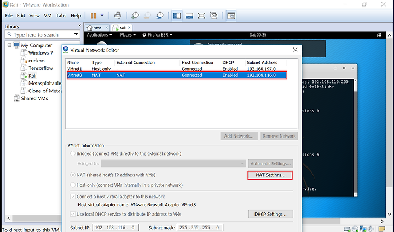This screenshot has height=232, width=394.
Task: Select the NAT radio button
Action: pyautogui.click(x=73, y=175)
